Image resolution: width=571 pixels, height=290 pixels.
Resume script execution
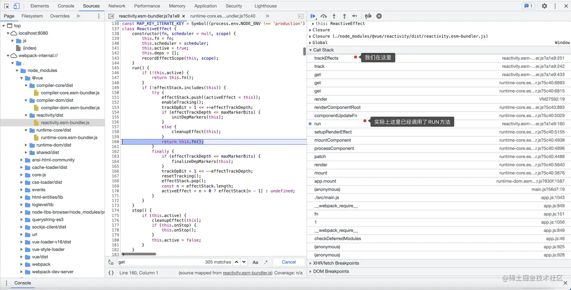coord(313,16)
